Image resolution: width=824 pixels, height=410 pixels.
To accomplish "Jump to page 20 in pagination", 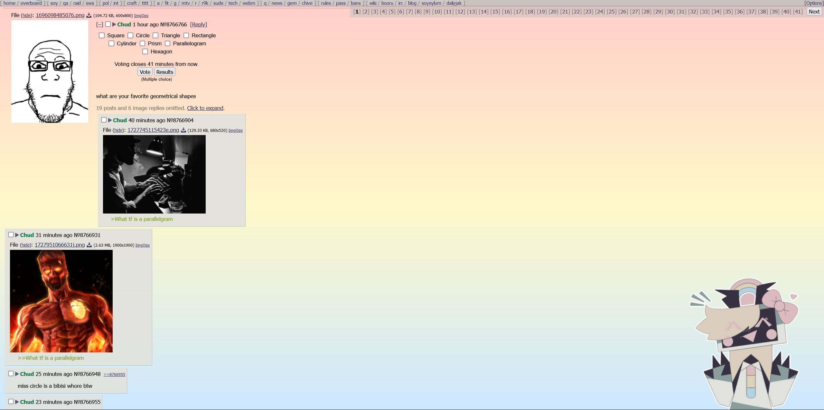I will point(553,12).
